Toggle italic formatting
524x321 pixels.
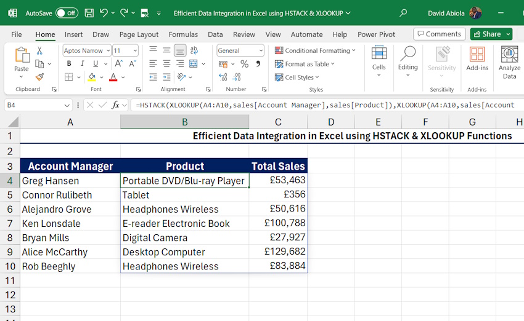click(82, 64)
